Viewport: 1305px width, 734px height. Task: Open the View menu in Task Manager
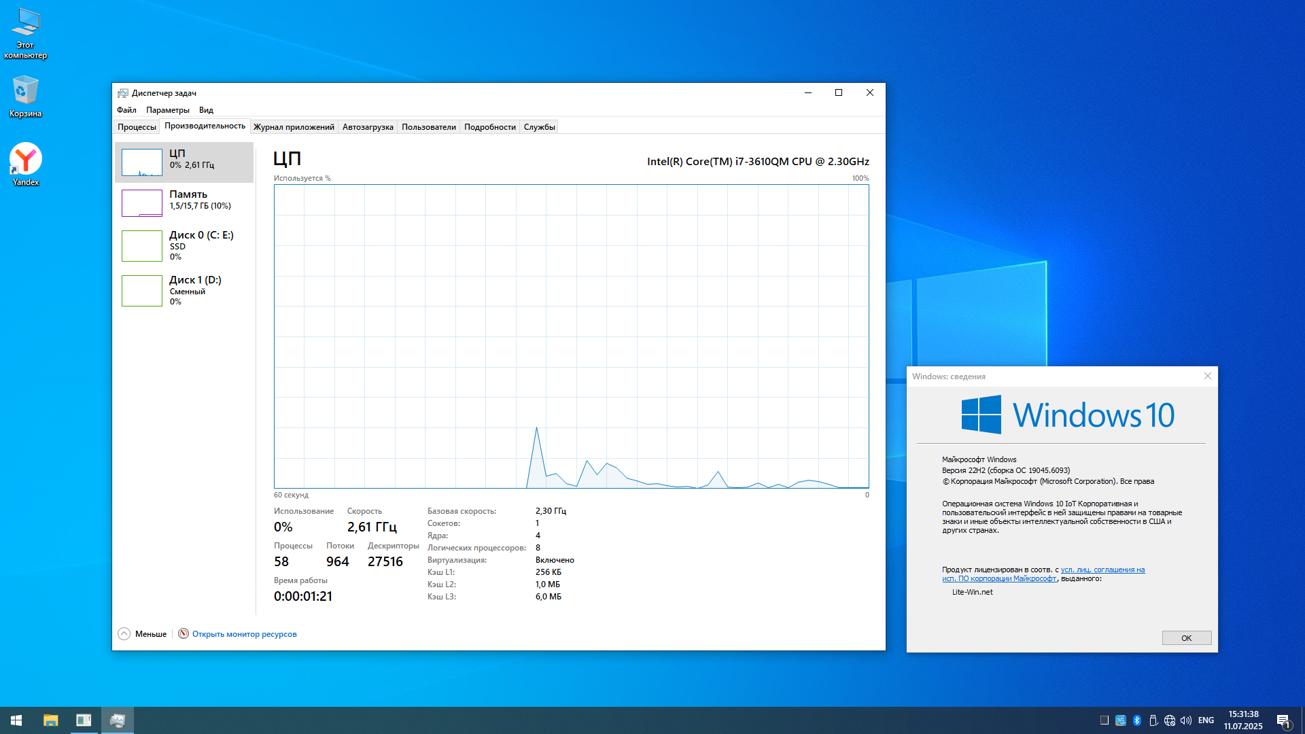point(206,109)
